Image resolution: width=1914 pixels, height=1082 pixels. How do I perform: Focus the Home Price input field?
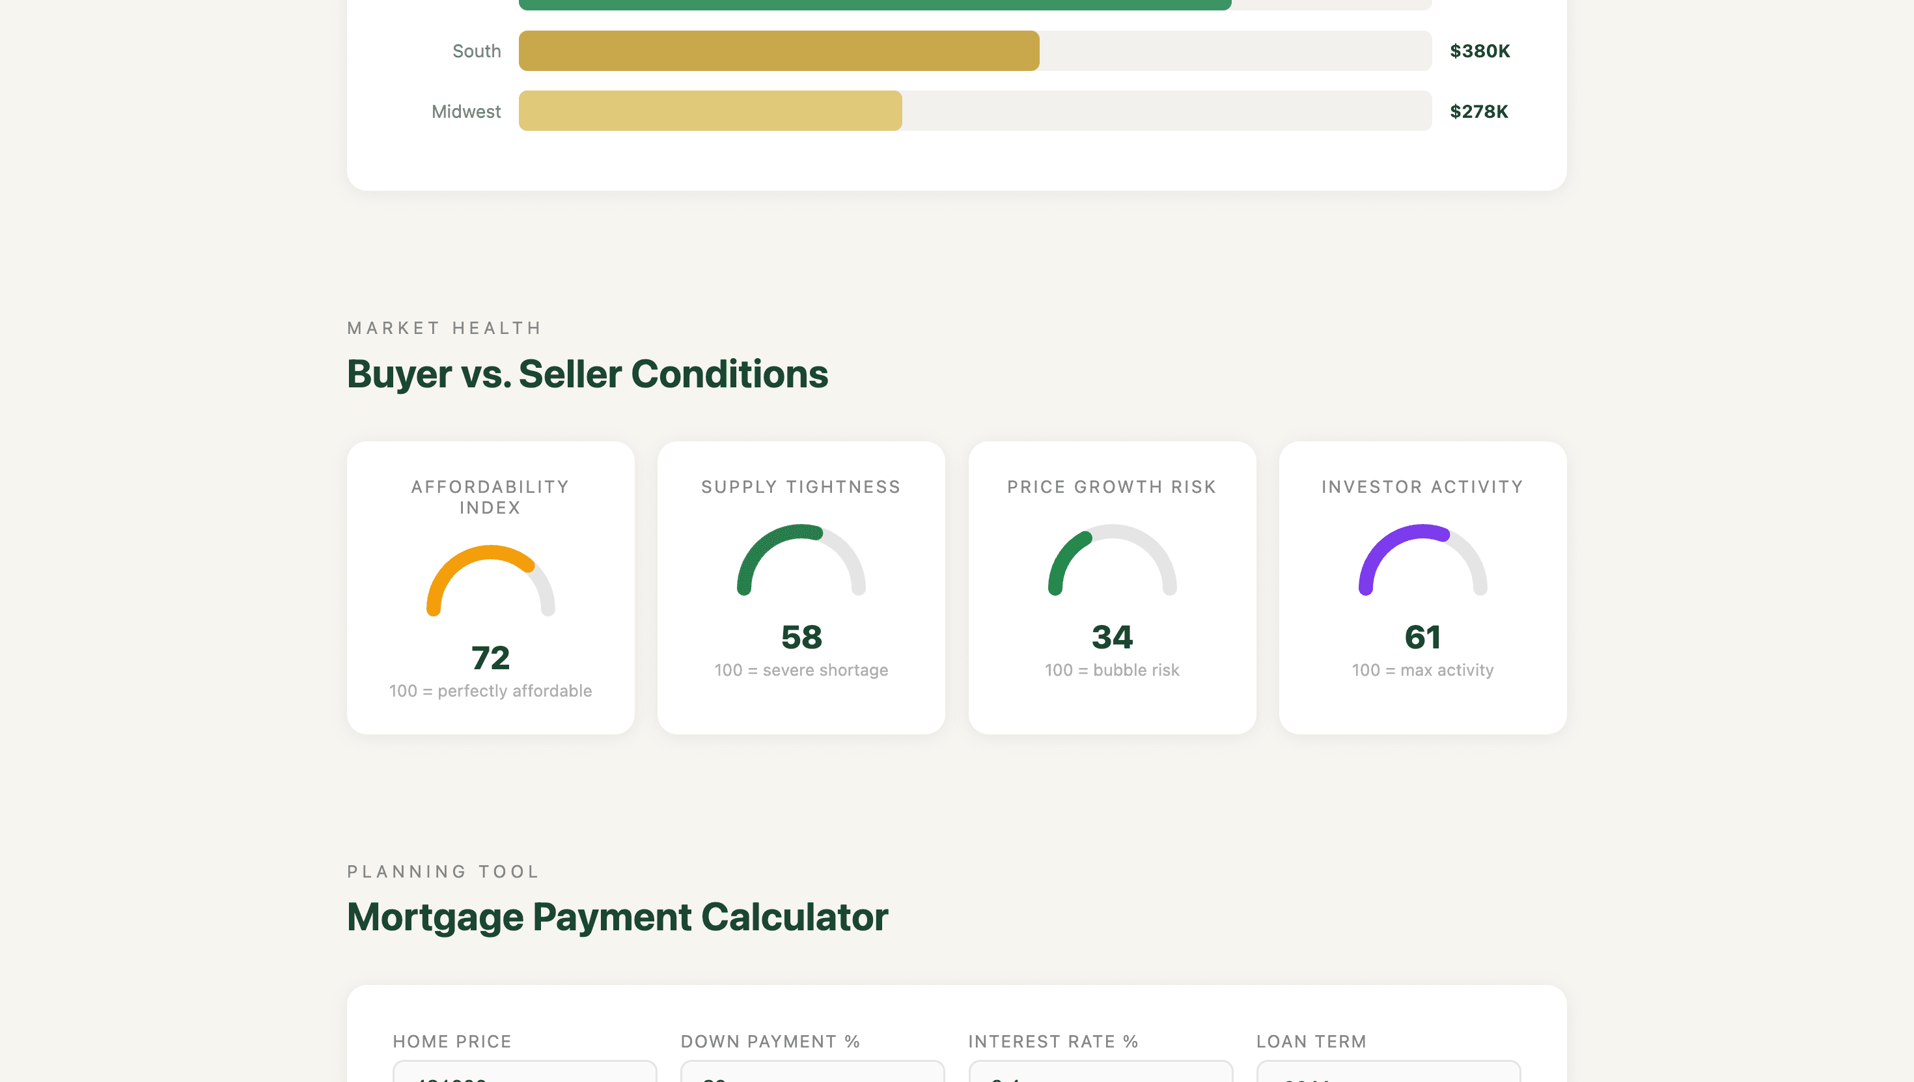click(x=525, y=1072)
